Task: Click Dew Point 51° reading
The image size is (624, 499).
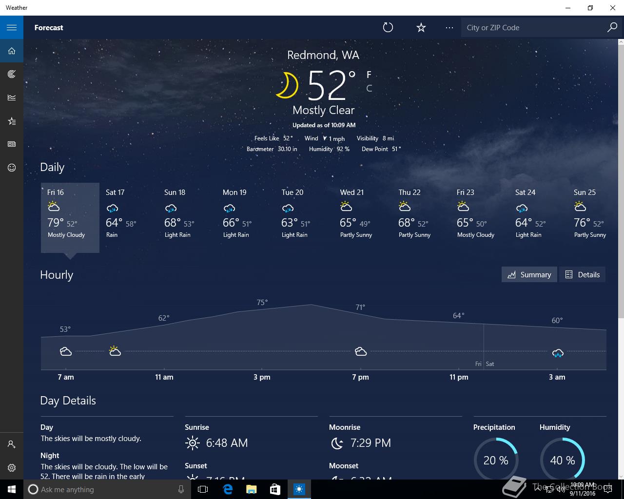Action: [381, 149]
